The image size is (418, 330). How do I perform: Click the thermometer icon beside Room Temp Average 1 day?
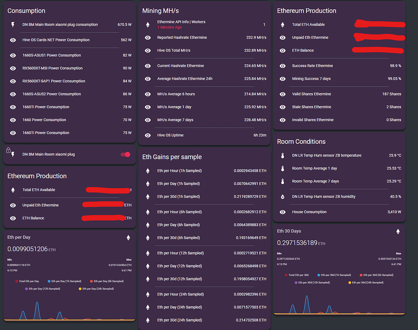(x=282, y=169)
